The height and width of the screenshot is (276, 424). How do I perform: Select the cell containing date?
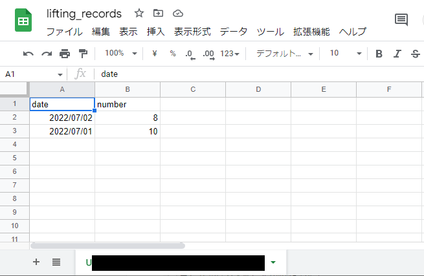tap(62, 104)
